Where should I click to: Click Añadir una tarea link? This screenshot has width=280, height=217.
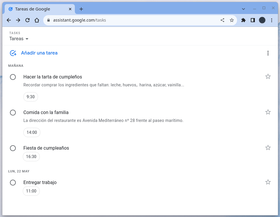(39, 53)
